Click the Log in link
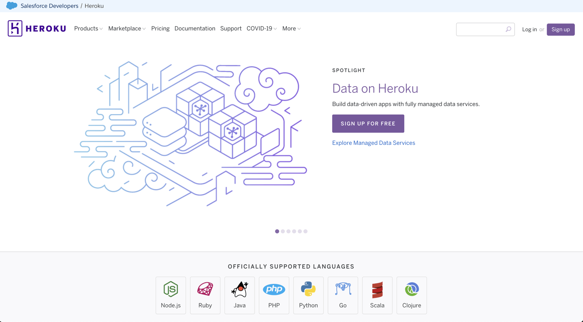 tap(529, 29)
